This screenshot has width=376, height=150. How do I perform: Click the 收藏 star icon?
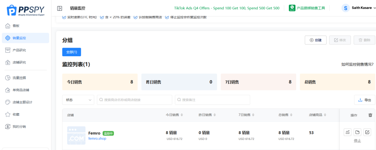8,114
